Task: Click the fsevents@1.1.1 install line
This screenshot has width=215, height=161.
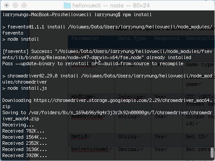Action: click(x=107, y=30)
